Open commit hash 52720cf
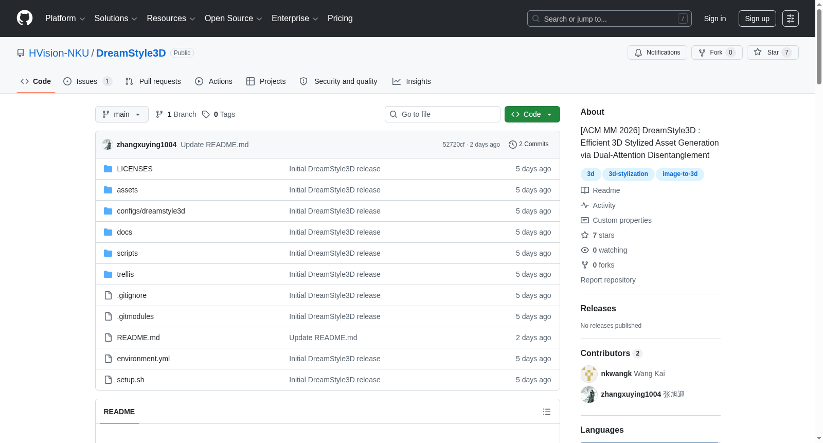Image resolution: width=823 pixels, height=443 pixels. click(454, 145)
